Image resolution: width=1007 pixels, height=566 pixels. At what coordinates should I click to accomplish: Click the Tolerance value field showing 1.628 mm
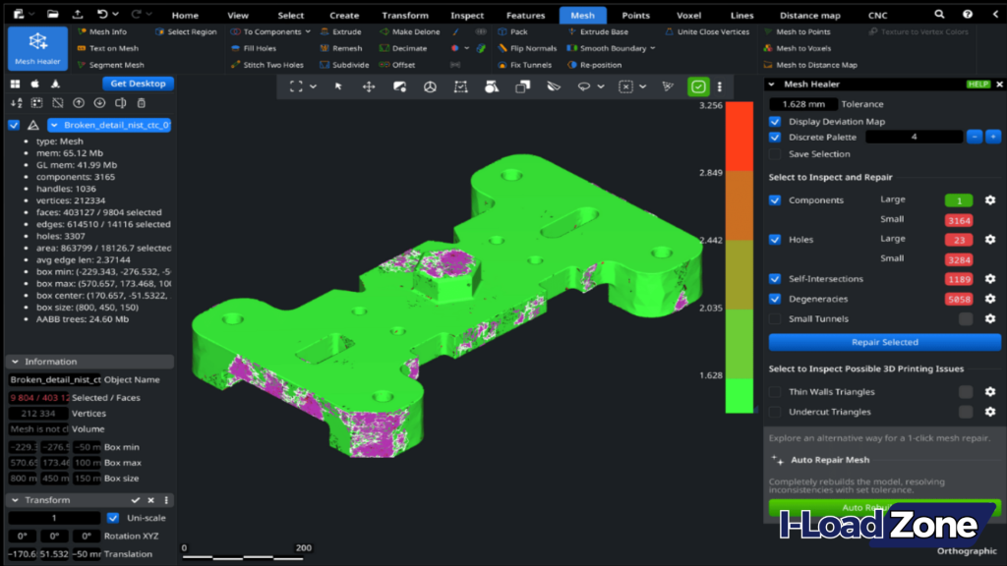pyautogui.click(x=803, y=104)
